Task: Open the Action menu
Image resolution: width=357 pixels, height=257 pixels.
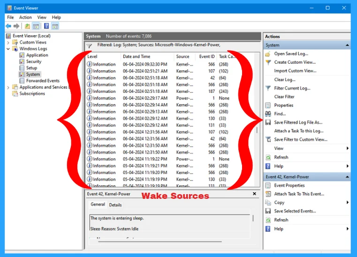Action: click(25, 17)
